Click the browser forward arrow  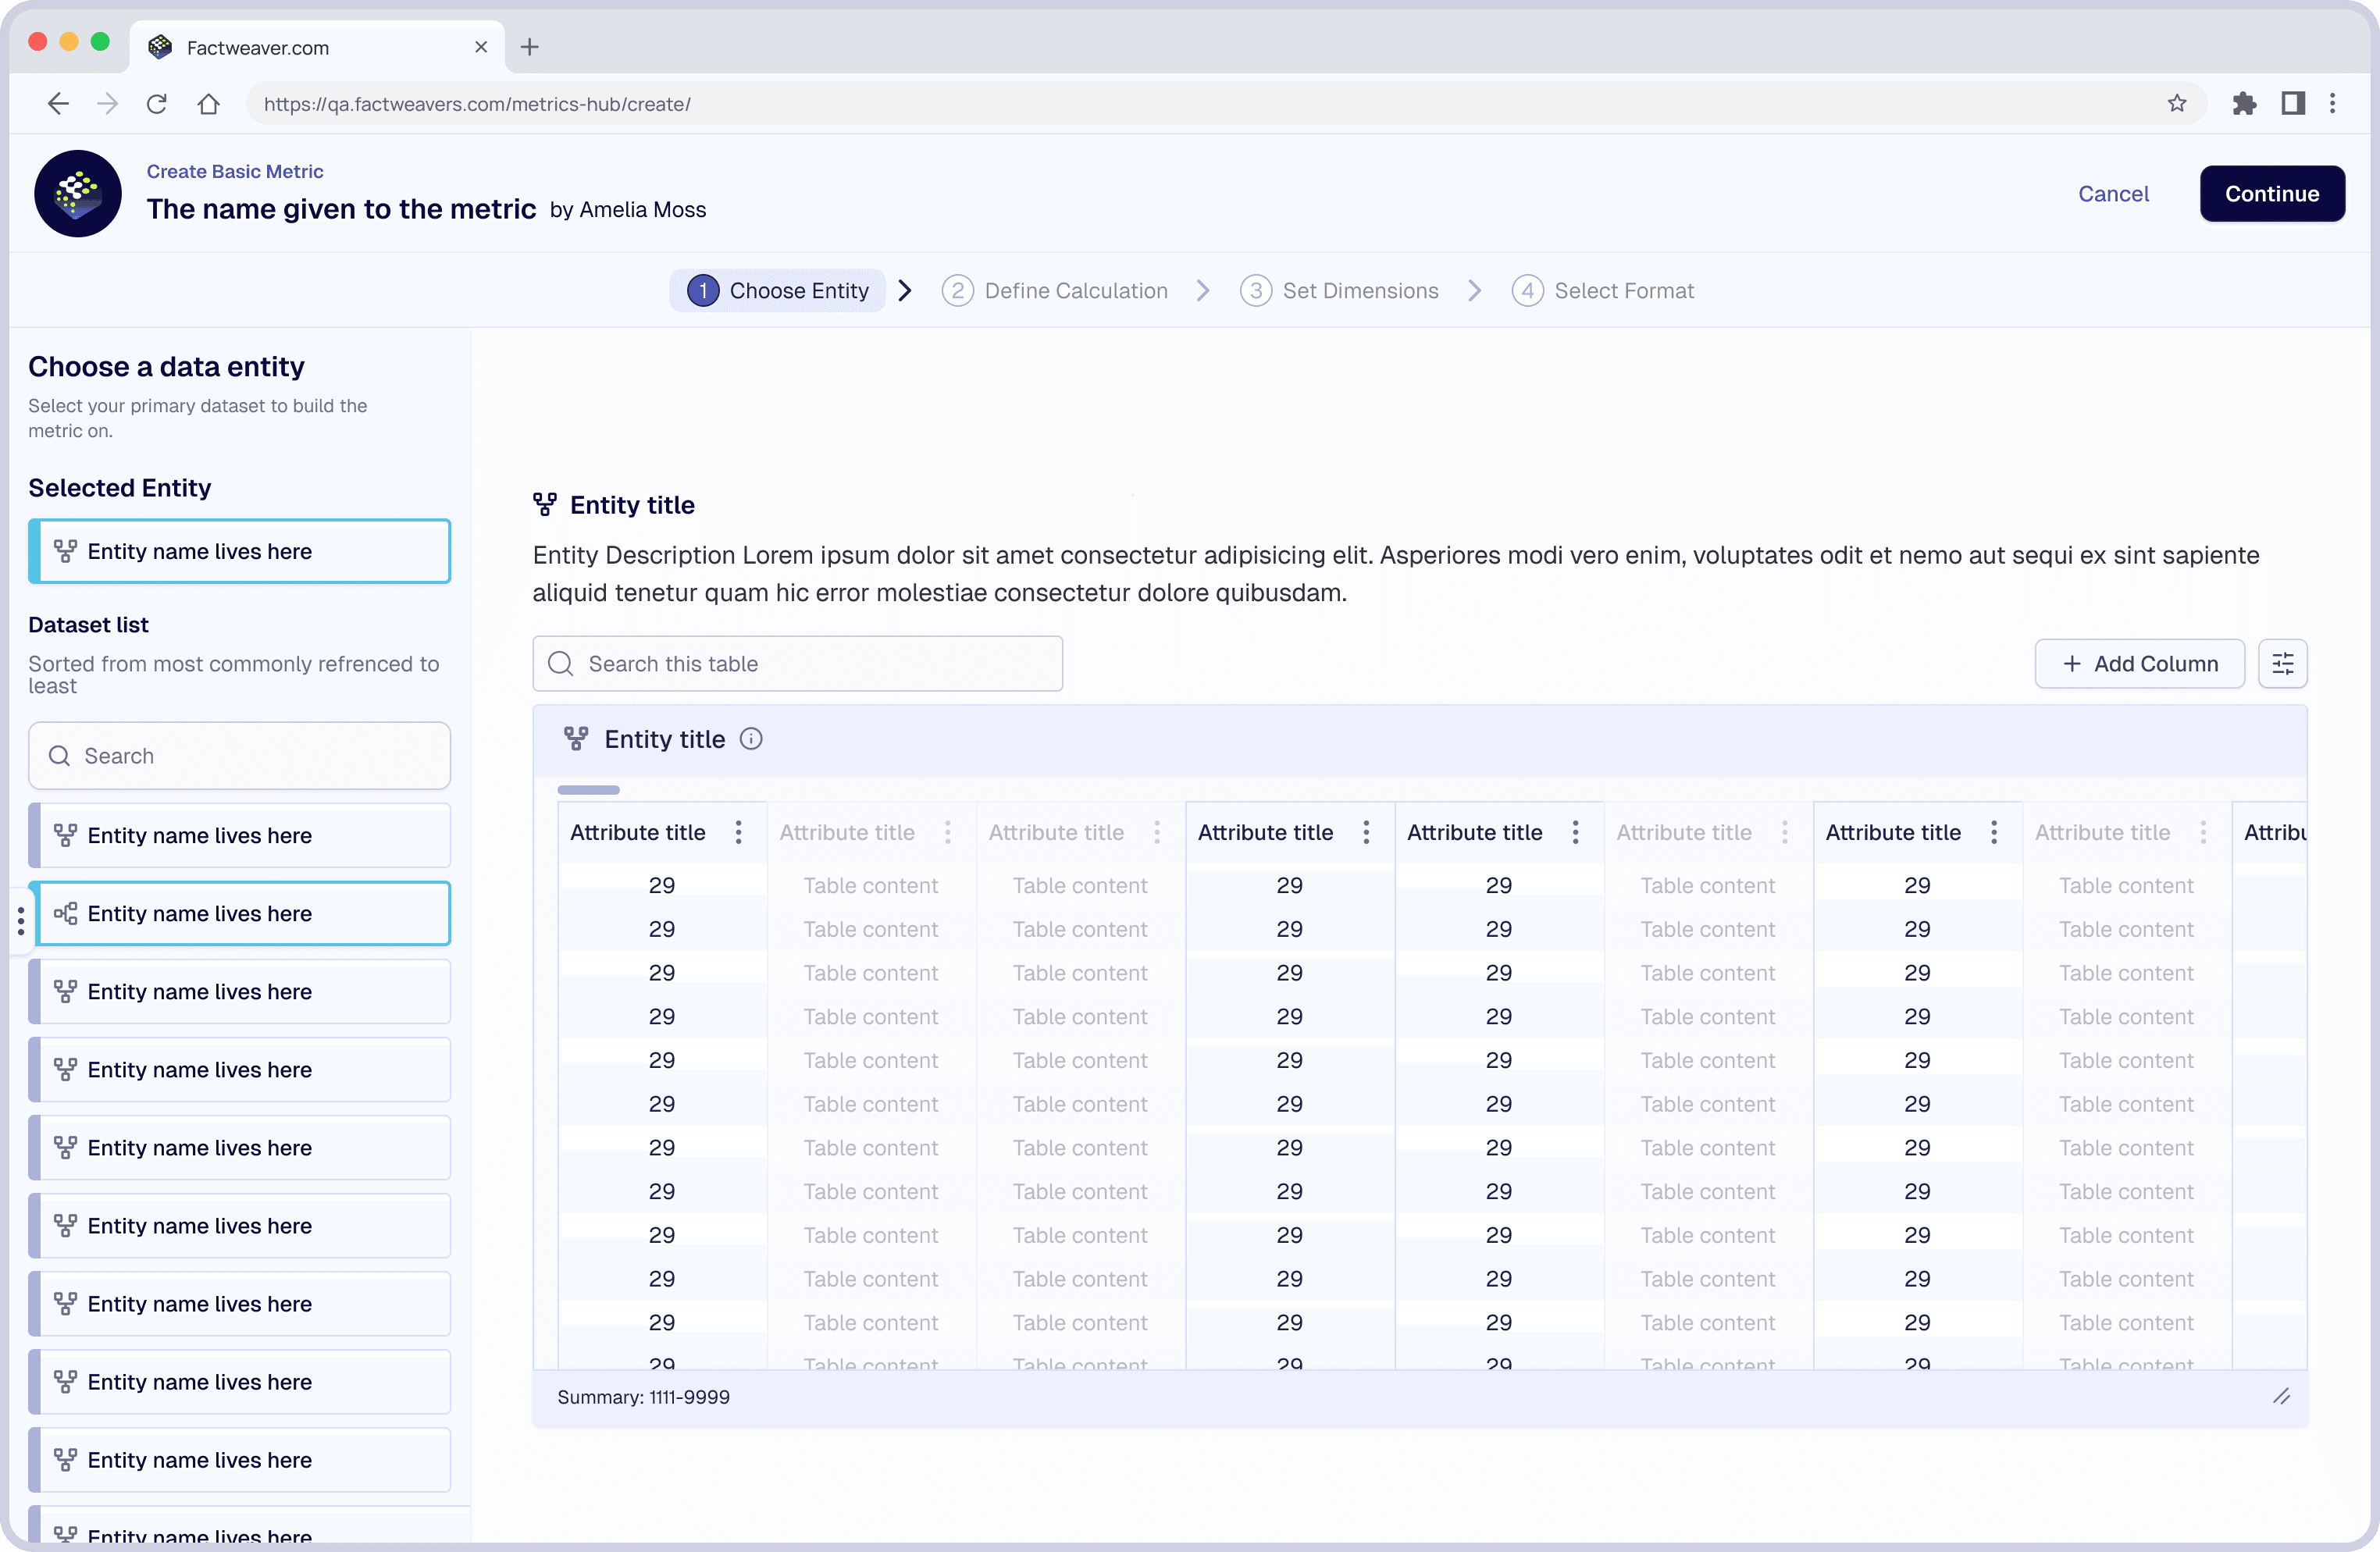click(x=108, y=104)
